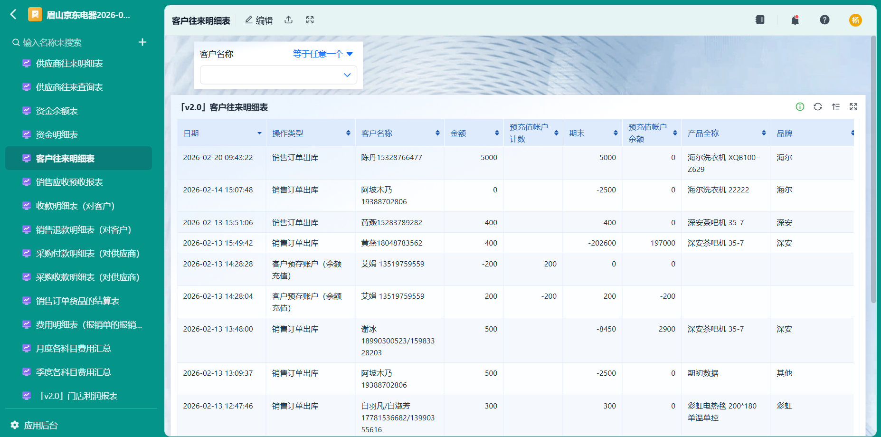Click the green info icon on table
This screenshot has height=437, width=881.
800,107
